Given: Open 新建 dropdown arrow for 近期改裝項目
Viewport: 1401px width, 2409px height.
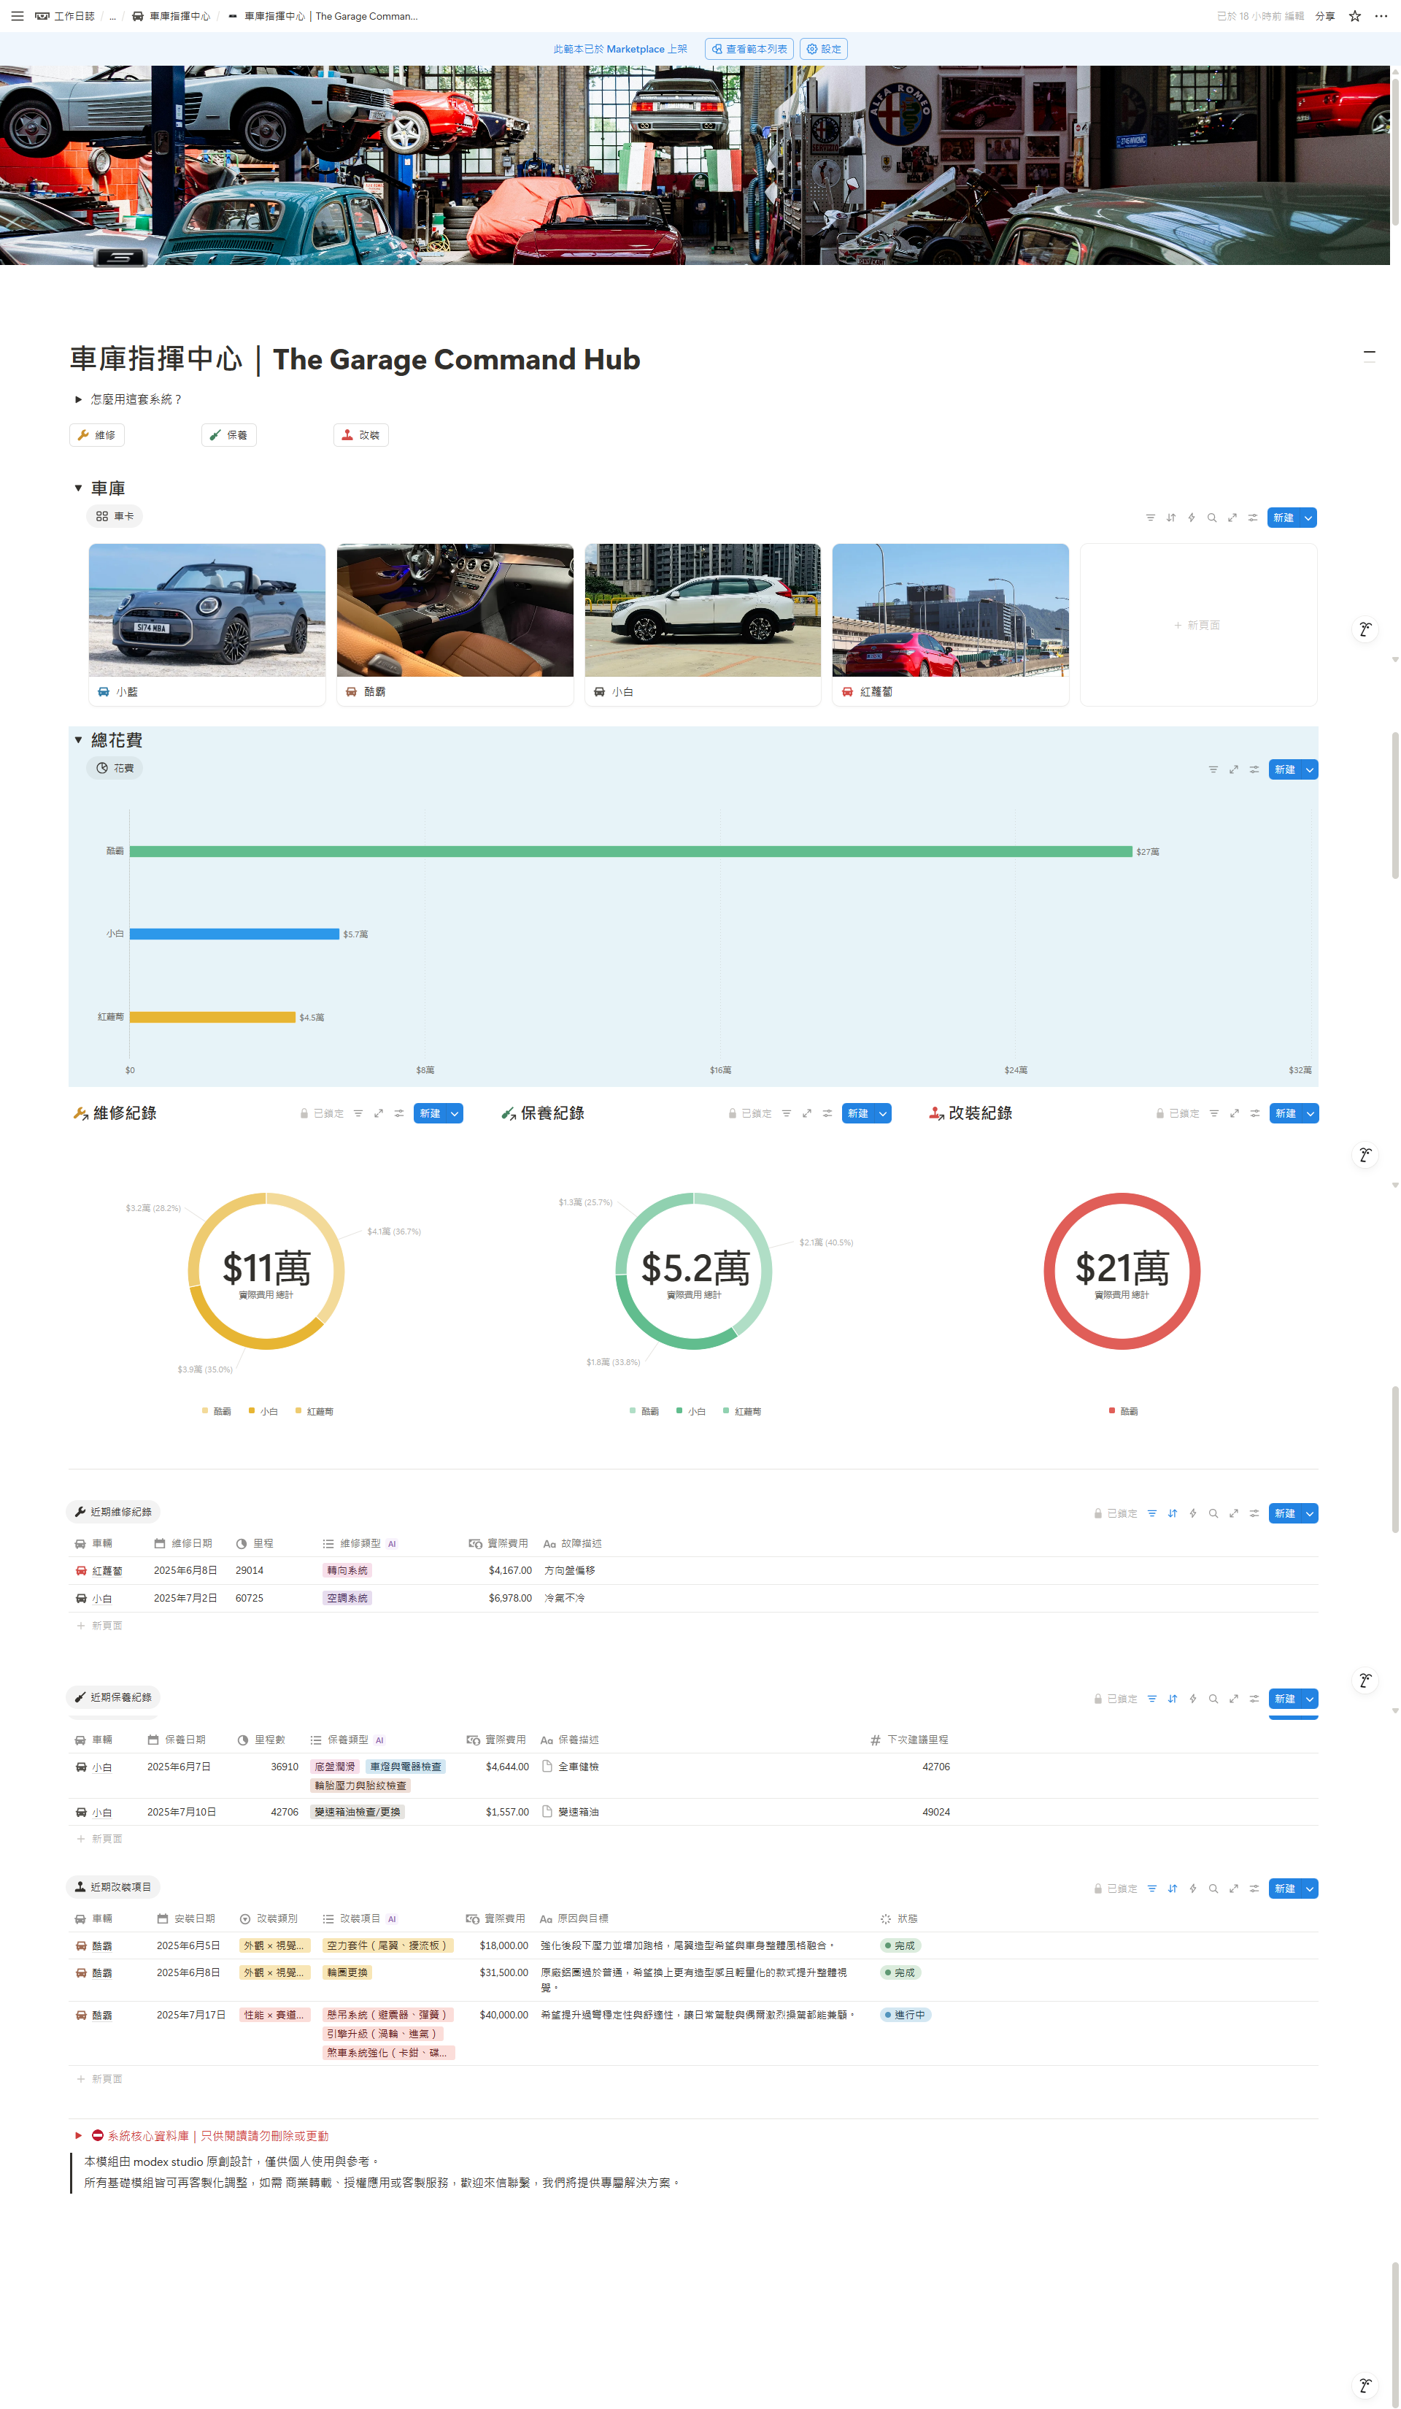Looking at the screenshot, I should [x=1309, y=1889].
